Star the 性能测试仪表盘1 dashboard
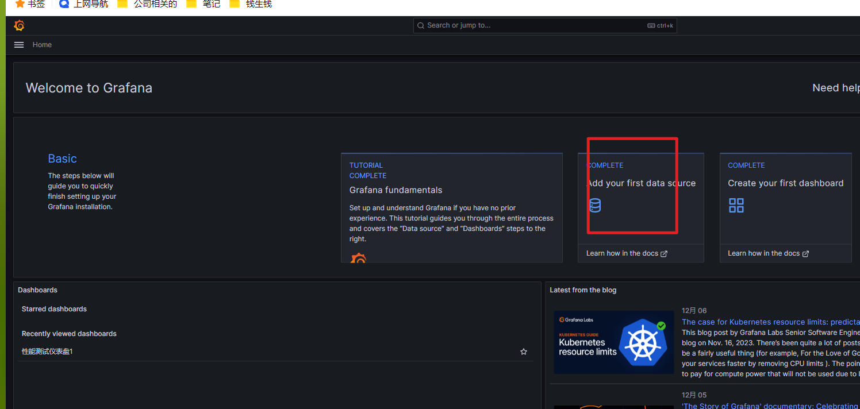Image resolution: width=860 pixels, height=409 pixels. pos(524,352)
